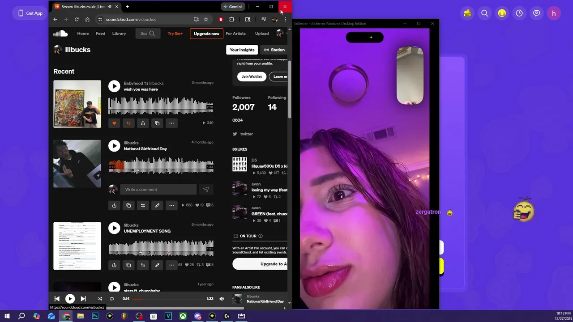Seek within 'National Girlfriend Day' waveform
The image size is (573, 322).
point(161,165)
